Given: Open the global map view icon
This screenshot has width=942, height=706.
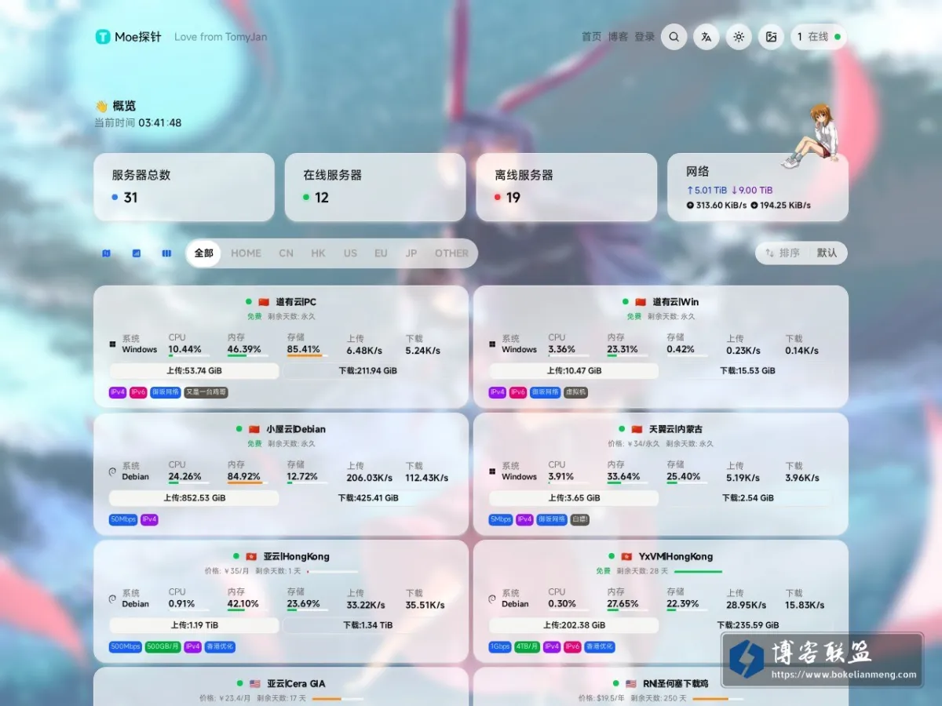Looking at the screenshot, I should coord(106,253).
